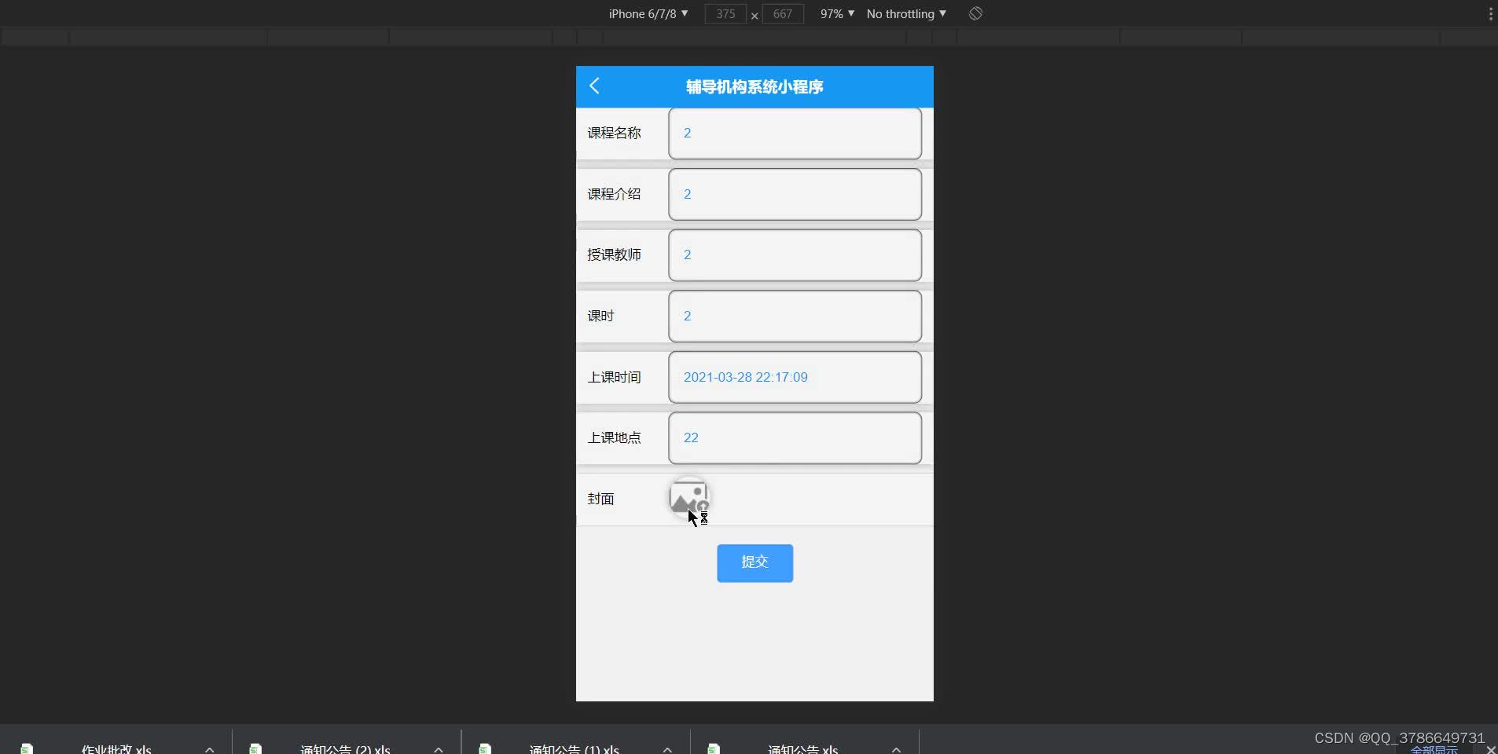This screenshot has width=1498, height=754.
Task: Click the 授课教师 input field
Action: [x=795, y=255]
